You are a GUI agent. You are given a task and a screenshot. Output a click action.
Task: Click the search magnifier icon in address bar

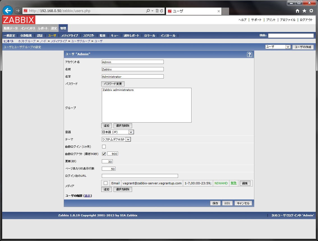pyautogui.click(x=148, y=11)
